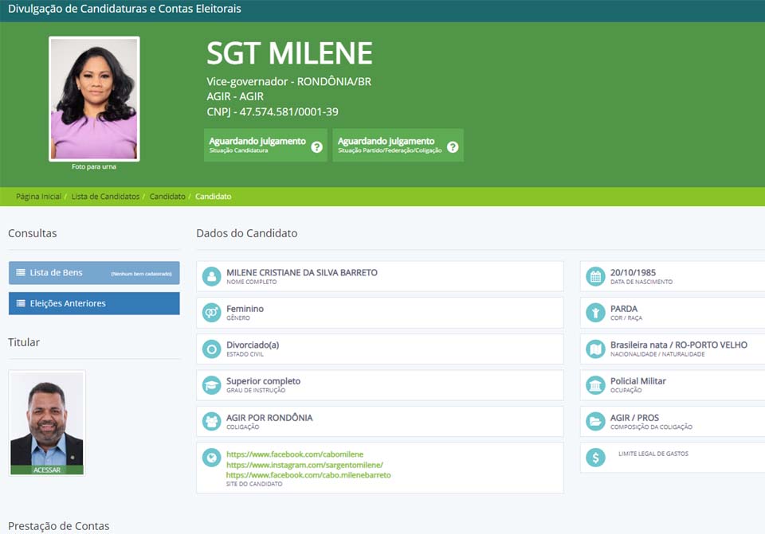Click the calendar icon for Data de Nascimento

[594, 276]
